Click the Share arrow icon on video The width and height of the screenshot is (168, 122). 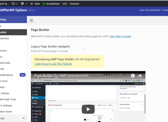(x=140, y=76)
